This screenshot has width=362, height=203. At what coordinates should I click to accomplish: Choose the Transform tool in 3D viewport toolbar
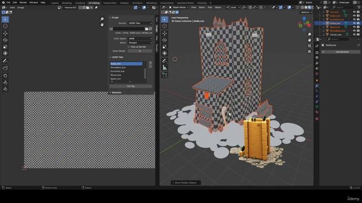(165, 54)
